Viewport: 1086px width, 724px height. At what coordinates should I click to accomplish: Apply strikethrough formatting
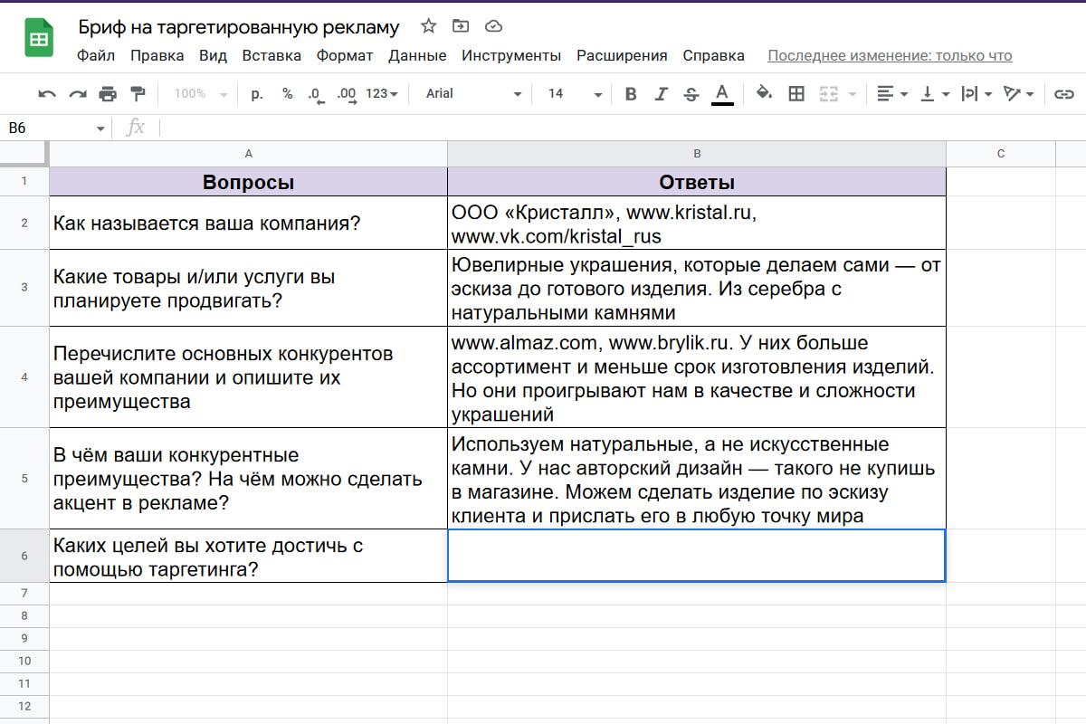pos(691,93)
